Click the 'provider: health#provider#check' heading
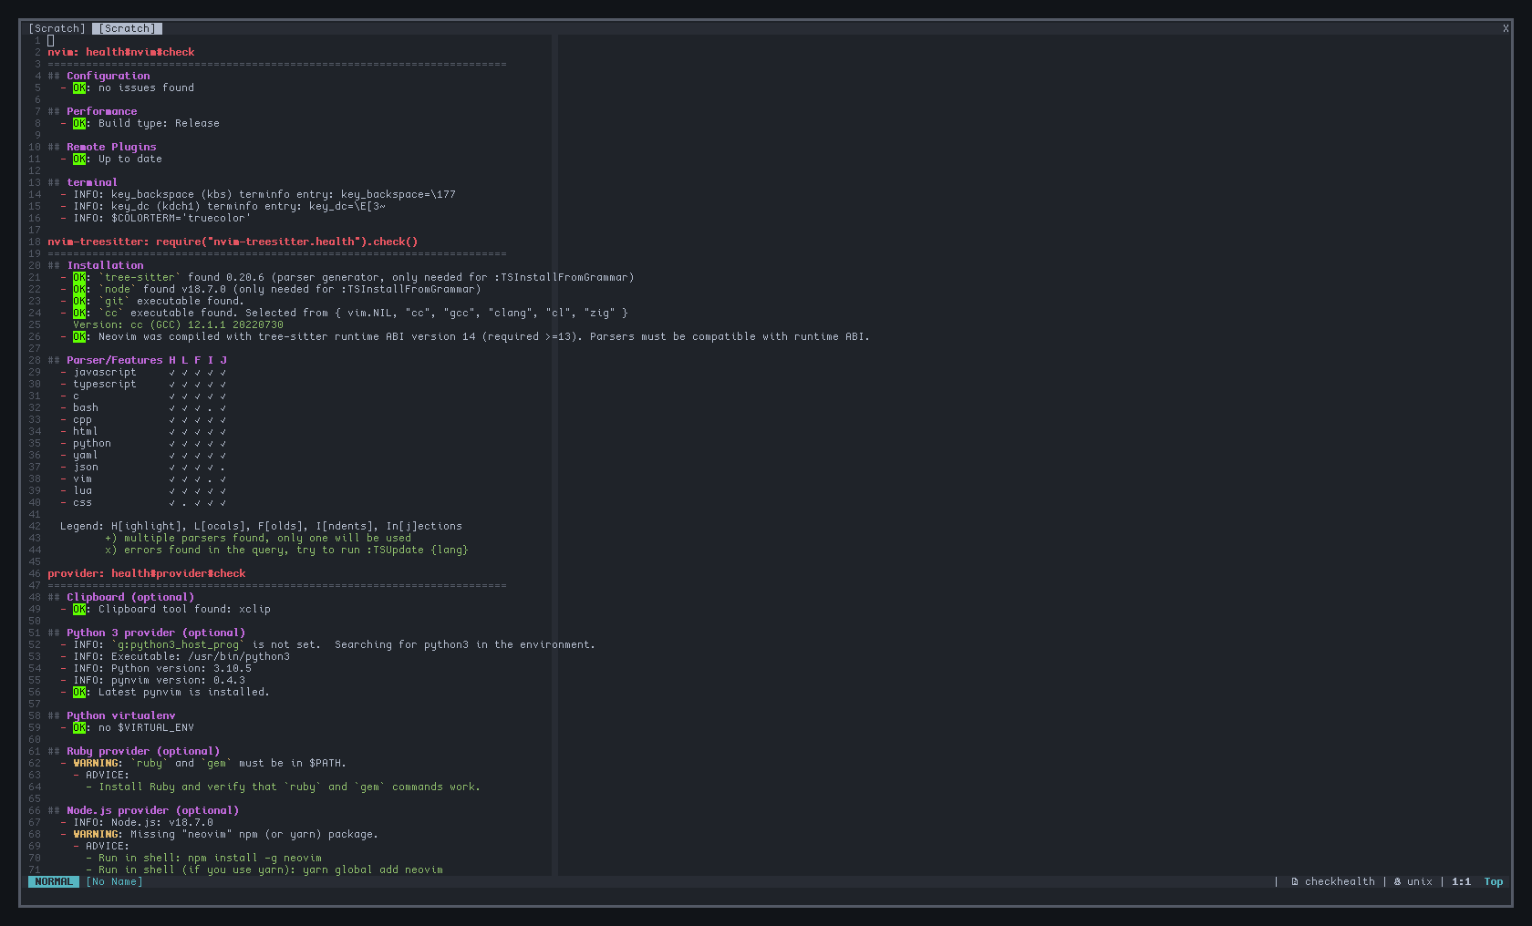Screen dimensions: 1532x926 (147, 573)
